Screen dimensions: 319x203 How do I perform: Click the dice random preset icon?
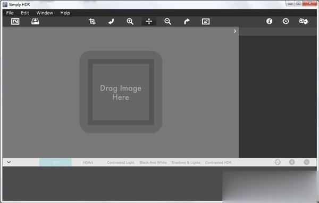(304, 21)
